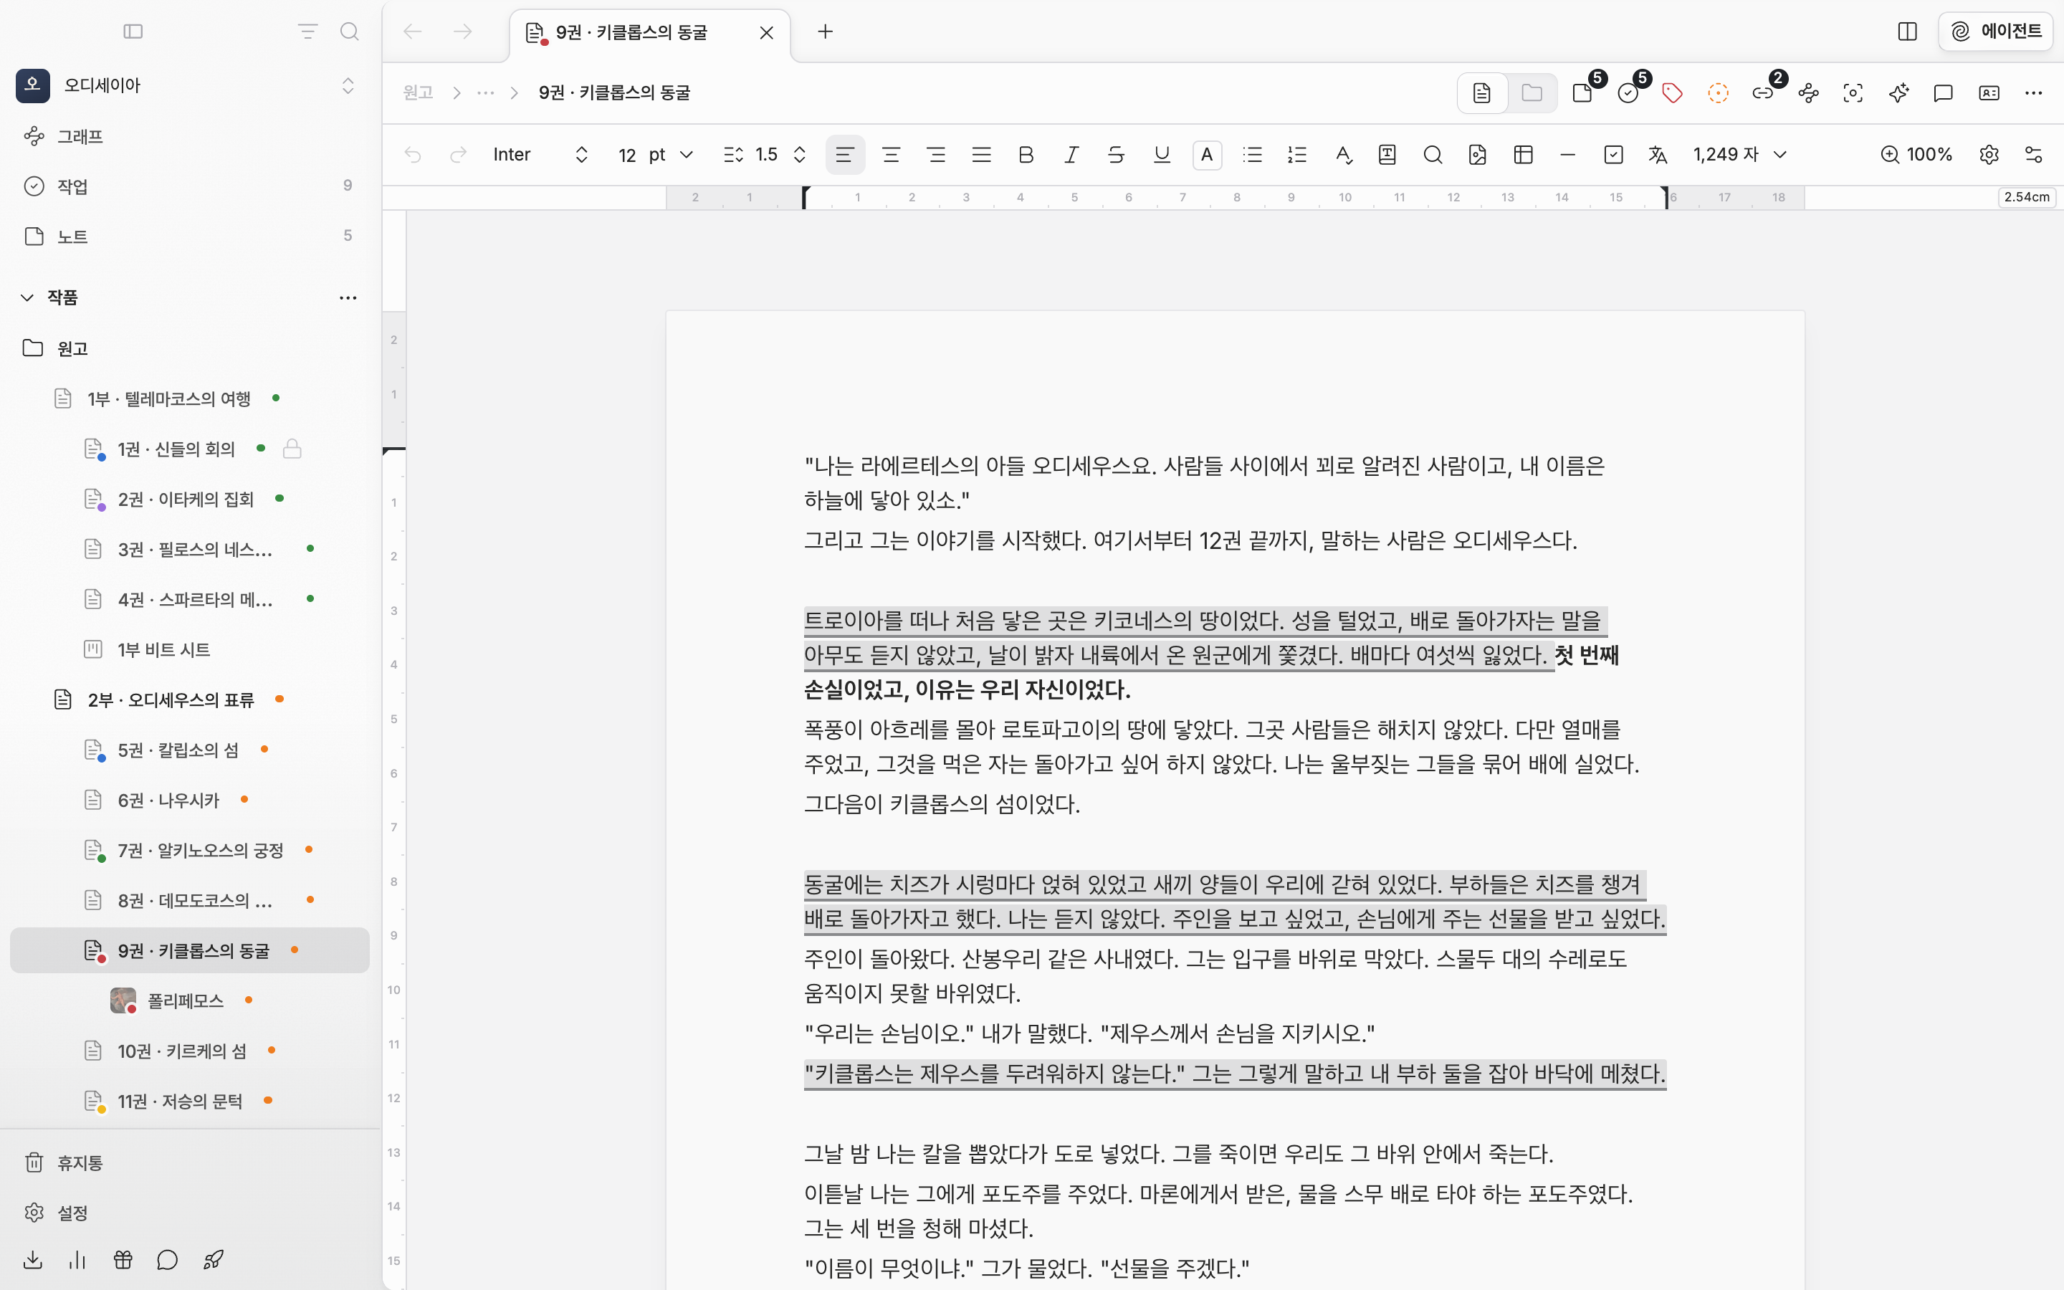Toggle the sidebar panel icon
2064x1290 pixels.
click(133, 32)
